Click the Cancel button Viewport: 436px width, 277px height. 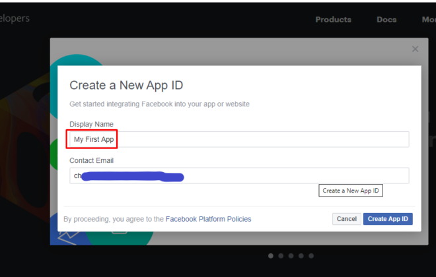pos(346,219)
